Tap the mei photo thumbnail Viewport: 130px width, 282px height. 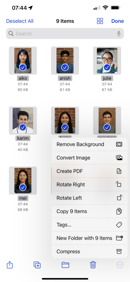click(23, 181)
